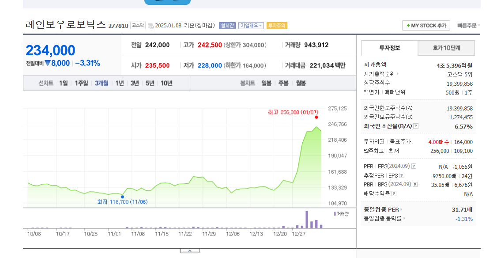Open the 동일업종 PER arrow link
Image resolution: width=497 pixels, height=258 pixels.
coord(401,209)
